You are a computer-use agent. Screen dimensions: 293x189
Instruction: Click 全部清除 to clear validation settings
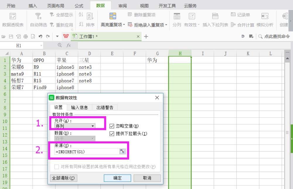click(x=63, y=178)
